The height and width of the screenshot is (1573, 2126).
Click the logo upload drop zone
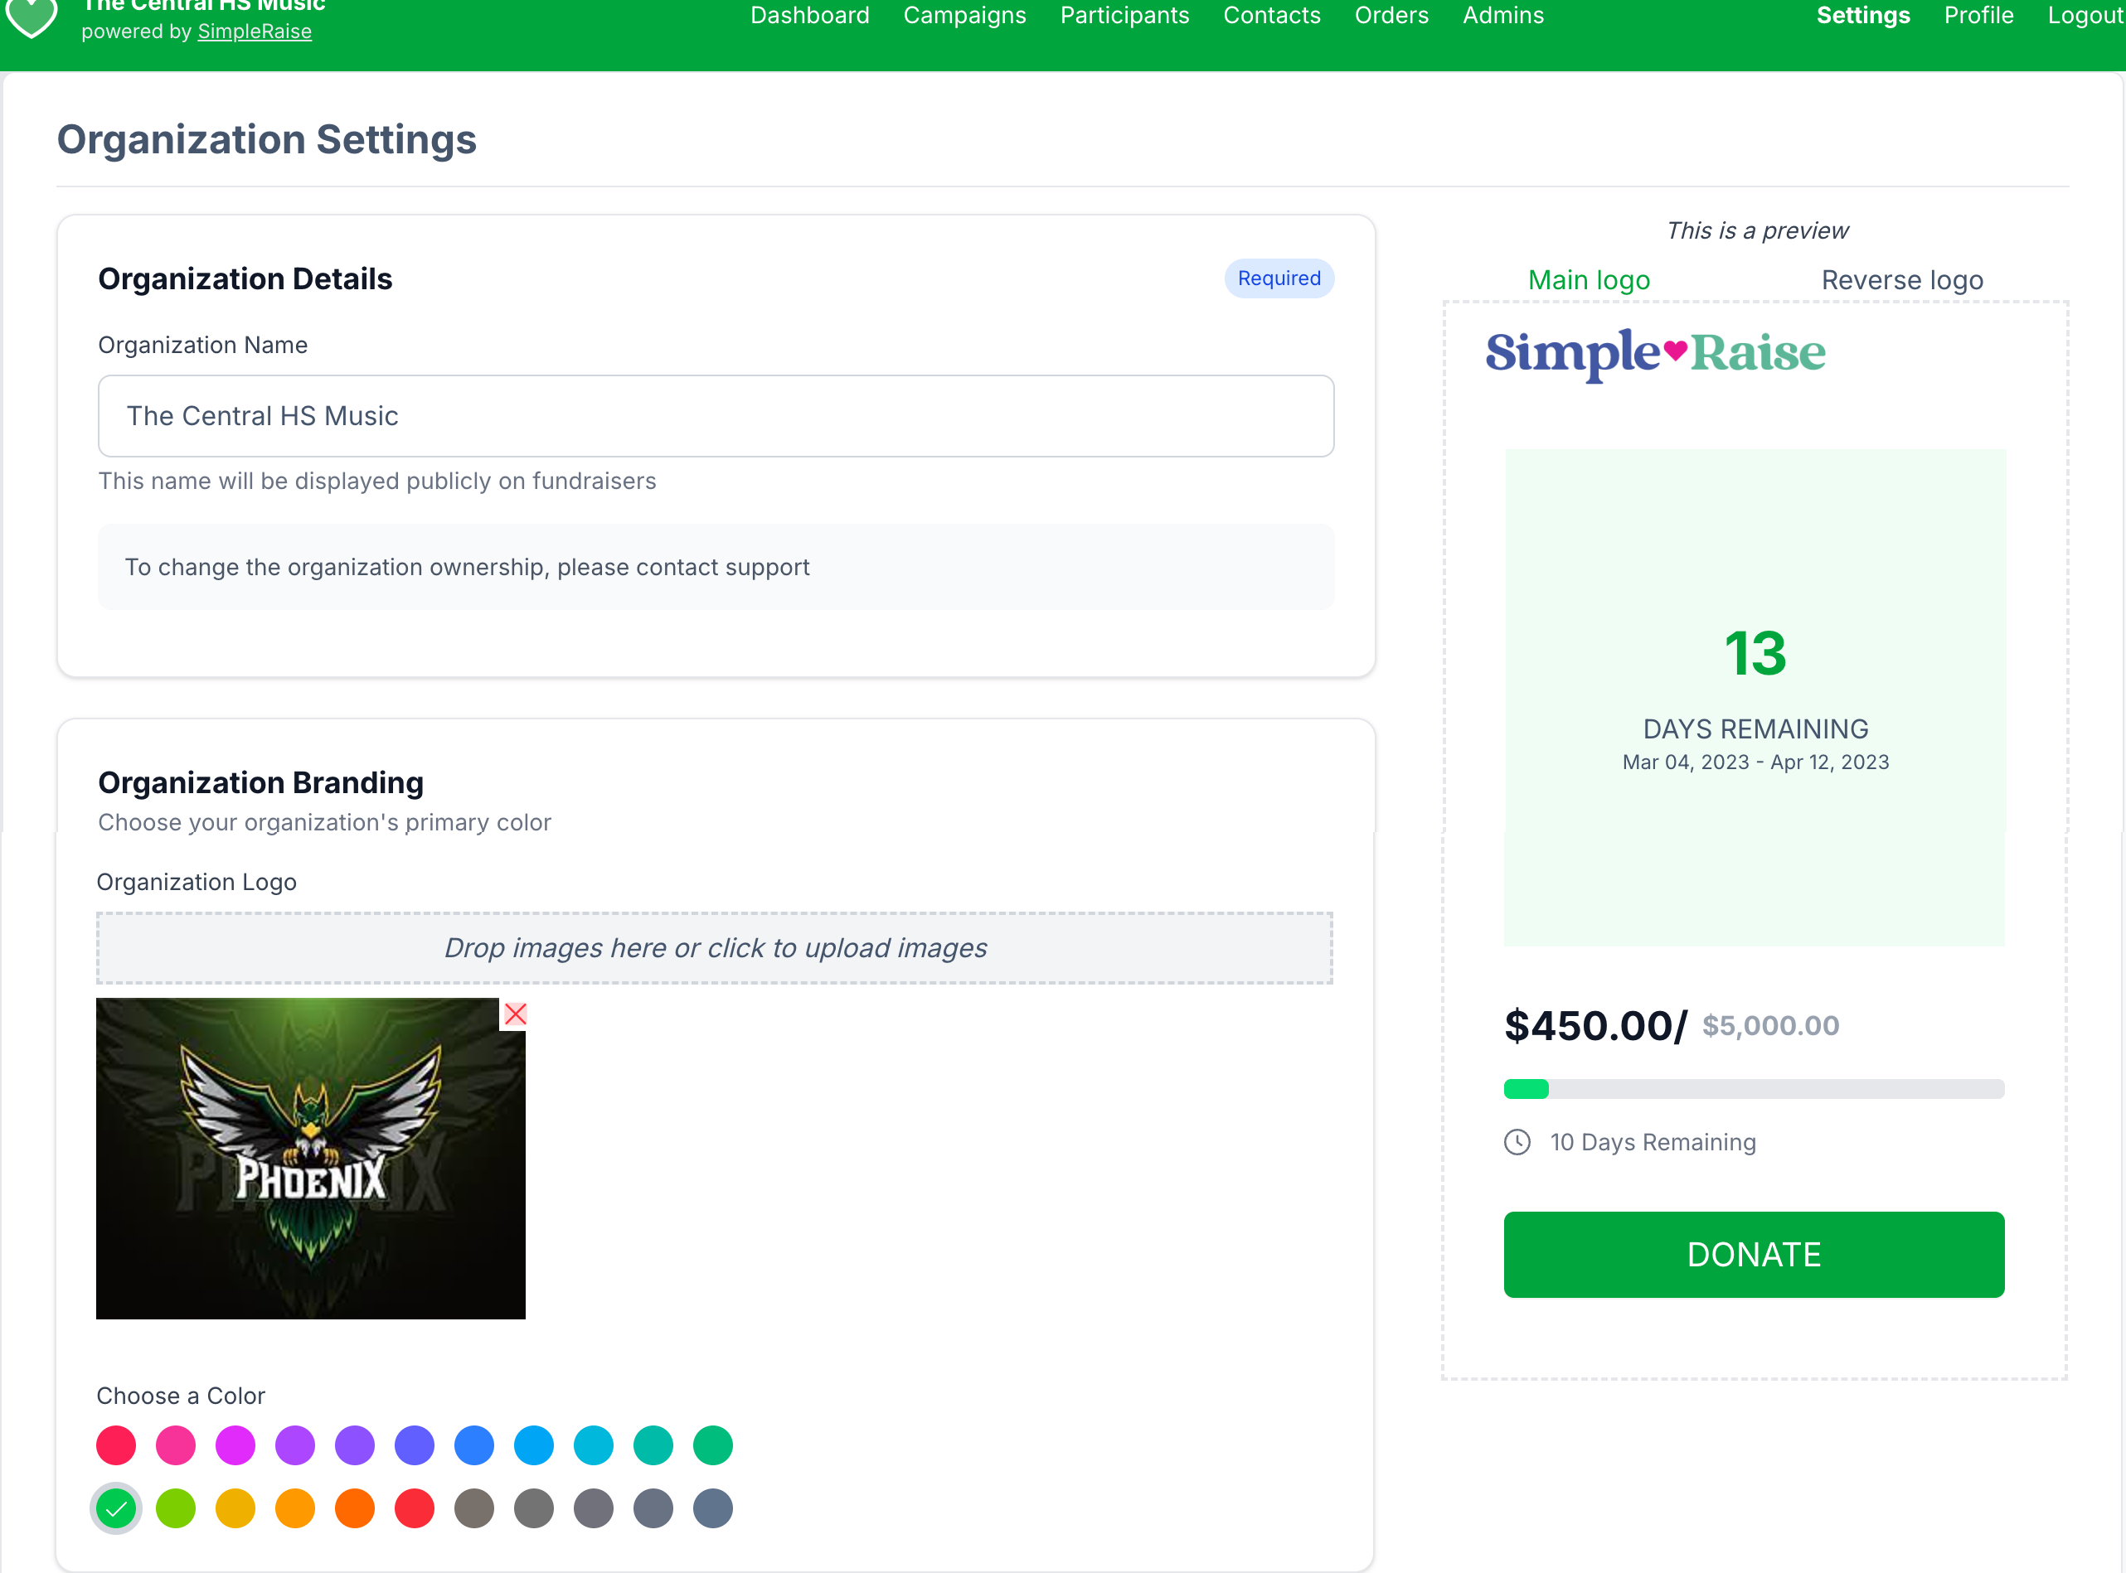coord(715,947)
